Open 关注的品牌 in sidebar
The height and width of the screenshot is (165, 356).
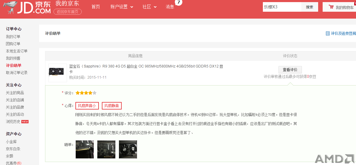pos(15,107)
